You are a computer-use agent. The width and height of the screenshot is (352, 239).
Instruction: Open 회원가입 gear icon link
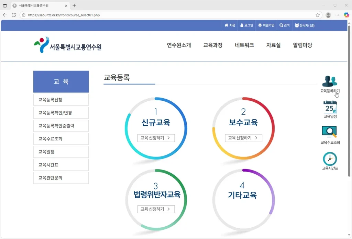(260, 25)
